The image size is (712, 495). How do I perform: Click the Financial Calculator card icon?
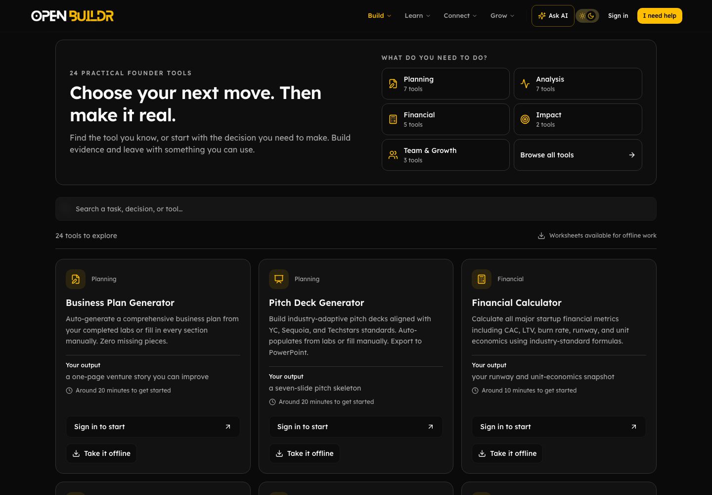482,279
